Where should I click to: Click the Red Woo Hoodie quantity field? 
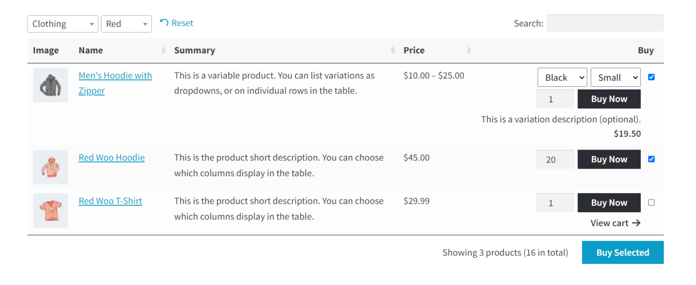click(555, 159)
